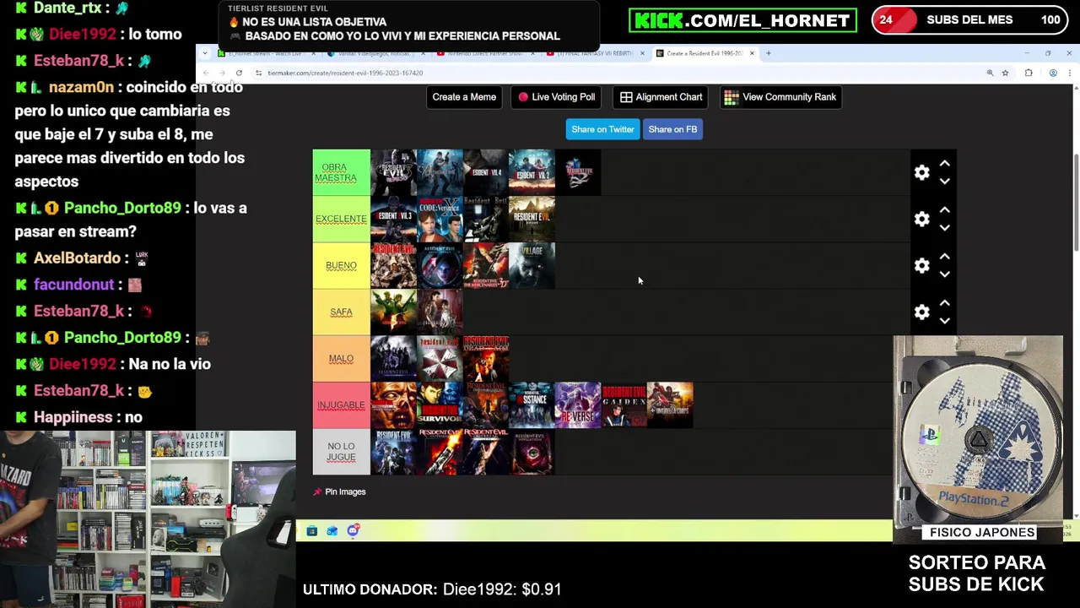This screenshot has height=608, width=1080.
Task: Move SAFA tier down with arrow
Action: 945,320
